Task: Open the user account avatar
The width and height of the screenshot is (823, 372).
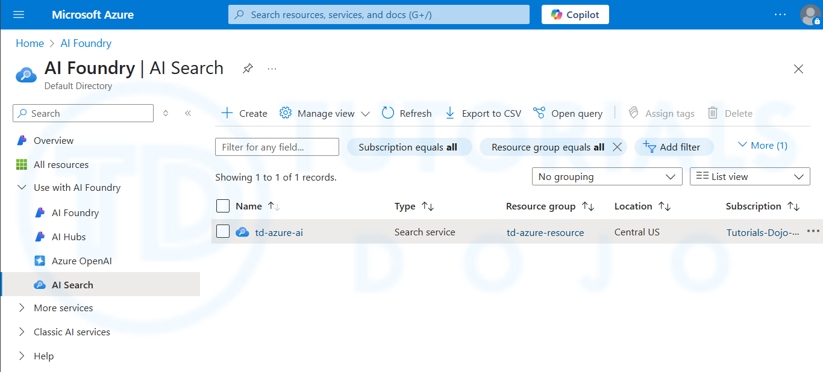Action: coord(810,14)
